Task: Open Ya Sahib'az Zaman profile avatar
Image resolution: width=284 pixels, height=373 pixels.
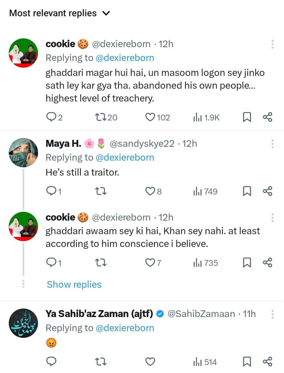Action: (x=23, y=323)
